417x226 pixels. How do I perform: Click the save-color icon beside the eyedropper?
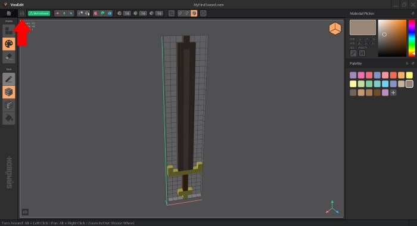(362, 53)
